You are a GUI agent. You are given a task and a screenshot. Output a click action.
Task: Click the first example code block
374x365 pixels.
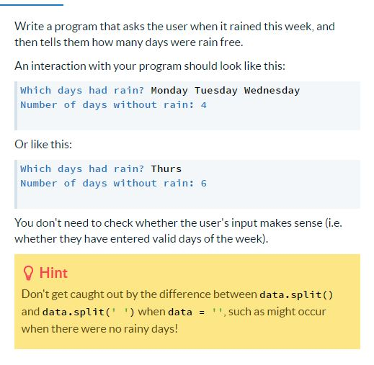(187, 106)
